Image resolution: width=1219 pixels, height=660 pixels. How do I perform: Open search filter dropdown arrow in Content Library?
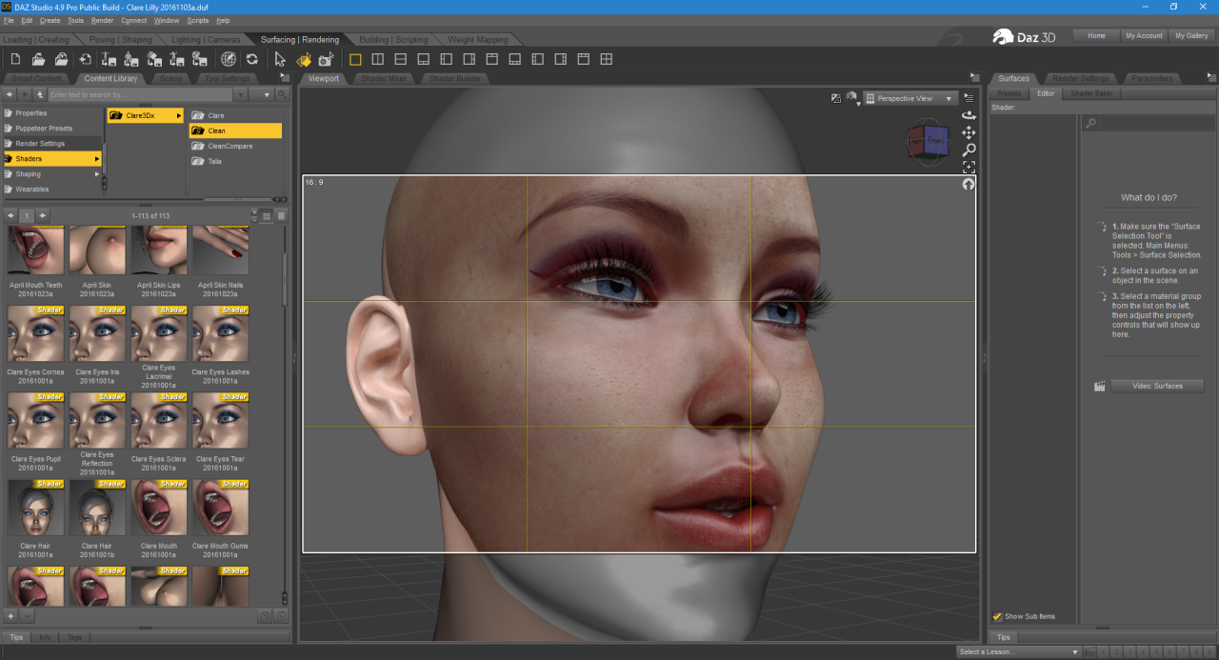tap(268, 94)
